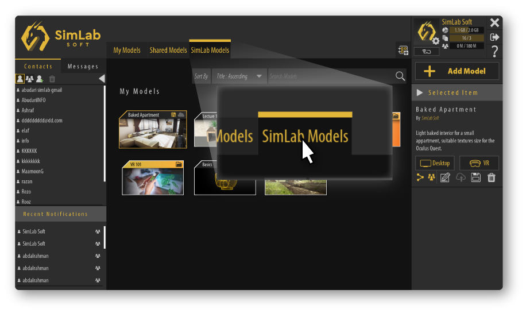The height and width of the screenshot is (313, 526).
Task: Show single contacts list view
Action: pos(20,79)
